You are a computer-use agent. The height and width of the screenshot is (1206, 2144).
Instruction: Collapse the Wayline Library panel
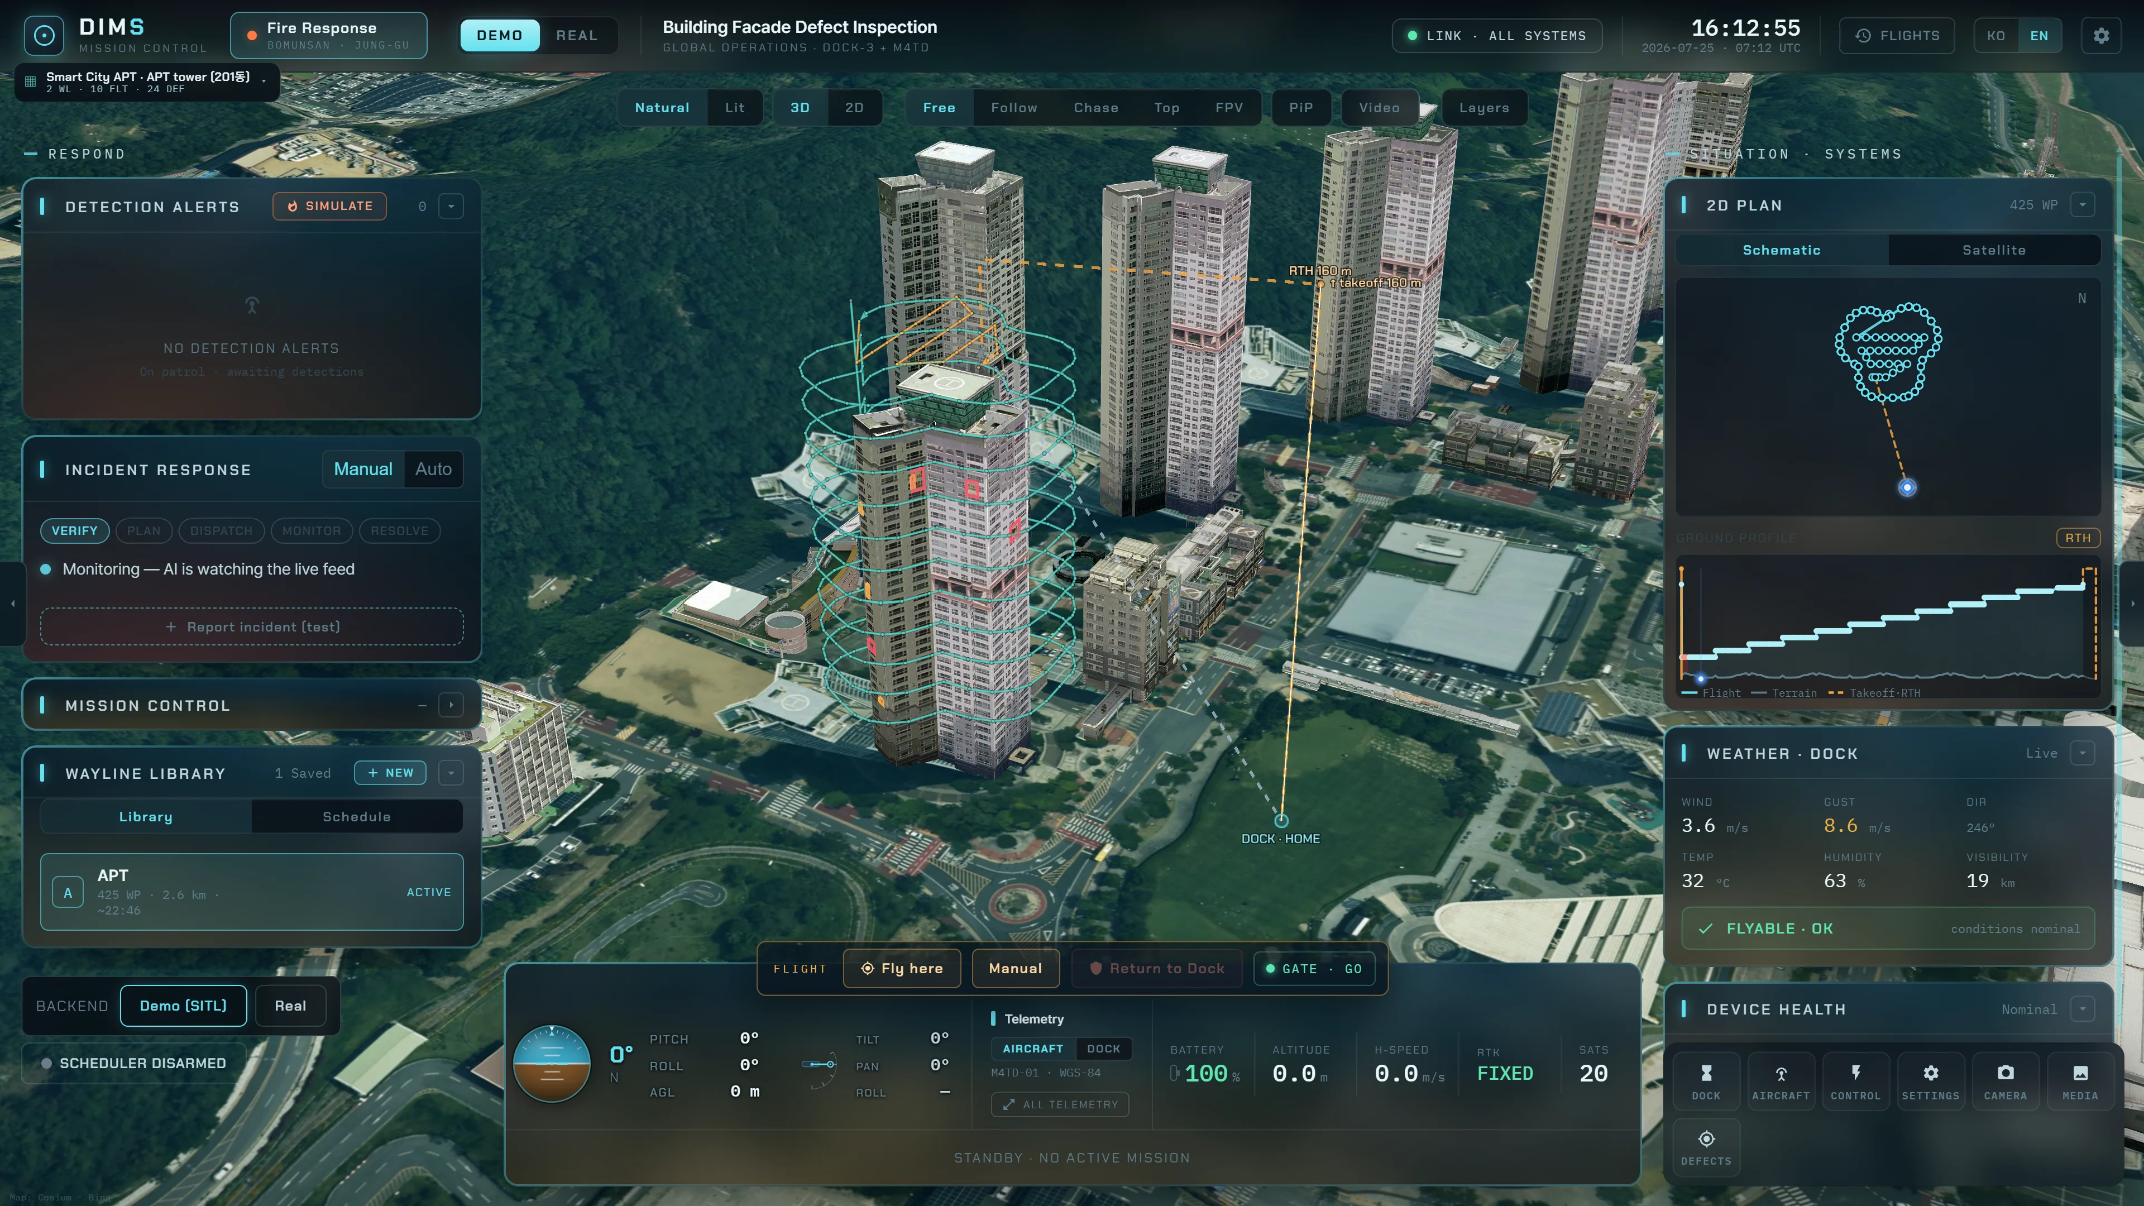tap(451, 772)
